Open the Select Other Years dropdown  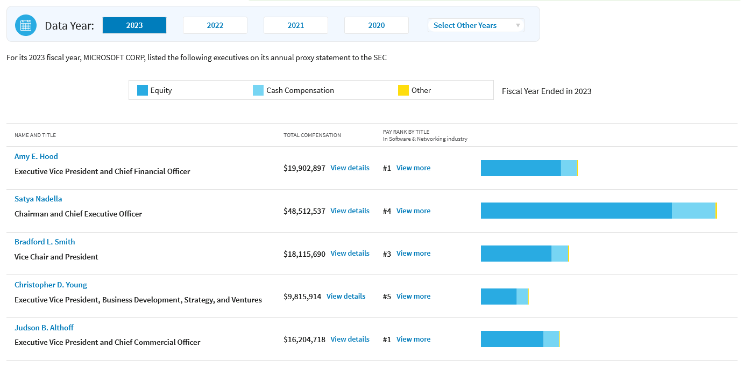(476, 25)
